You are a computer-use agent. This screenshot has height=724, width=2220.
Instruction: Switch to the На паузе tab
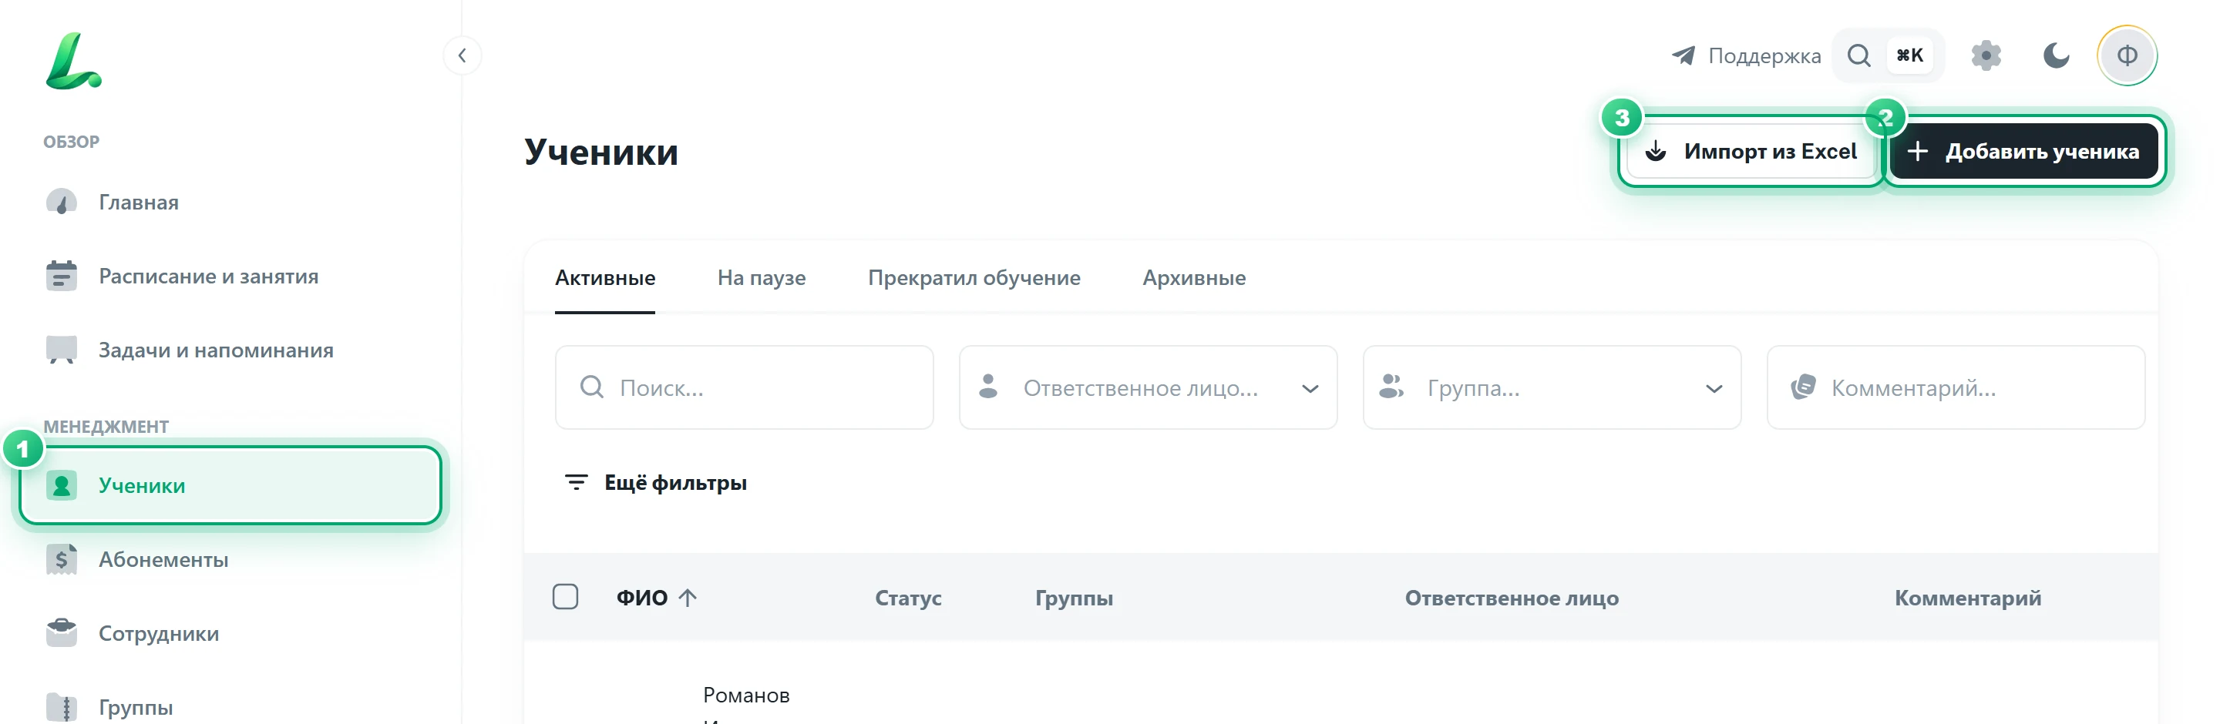pos(762,278)
